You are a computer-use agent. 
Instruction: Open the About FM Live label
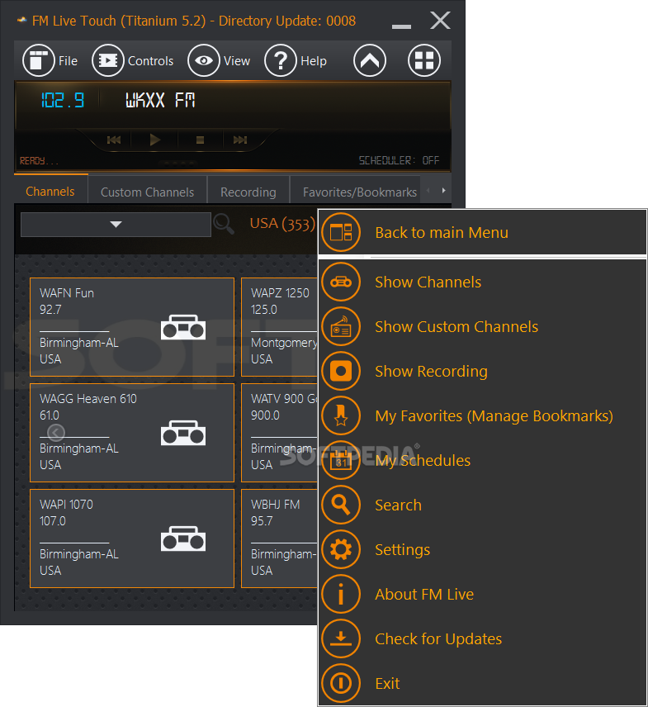click(424, 595)
